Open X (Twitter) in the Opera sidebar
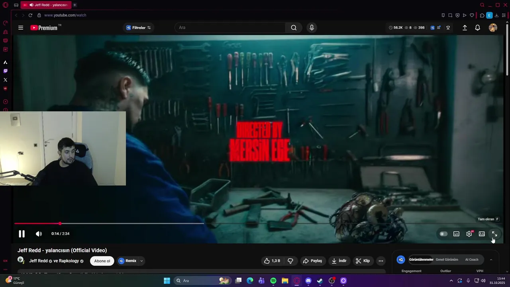The width and height of the screenshot is (510, 287). [x=5, y=80]
